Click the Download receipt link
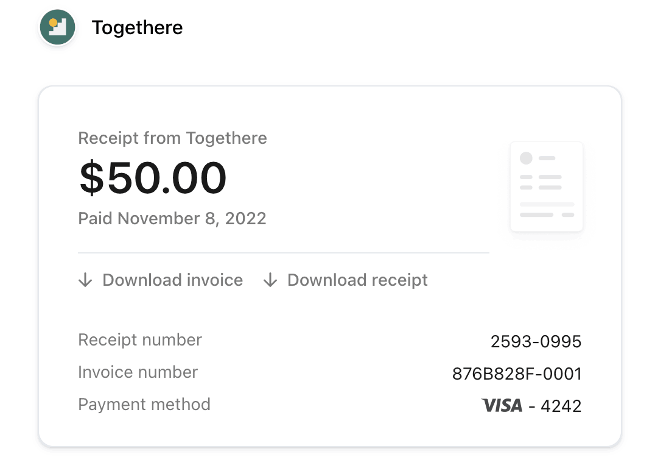655x457 pixels. [357, 280]
